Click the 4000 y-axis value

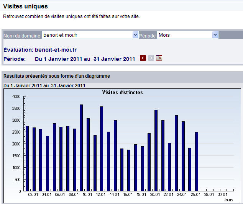pyautogui.click(x=16, y=97)
